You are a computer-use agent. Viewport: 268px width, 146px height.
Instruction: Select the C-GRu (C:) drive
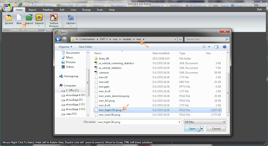(70, 90)
